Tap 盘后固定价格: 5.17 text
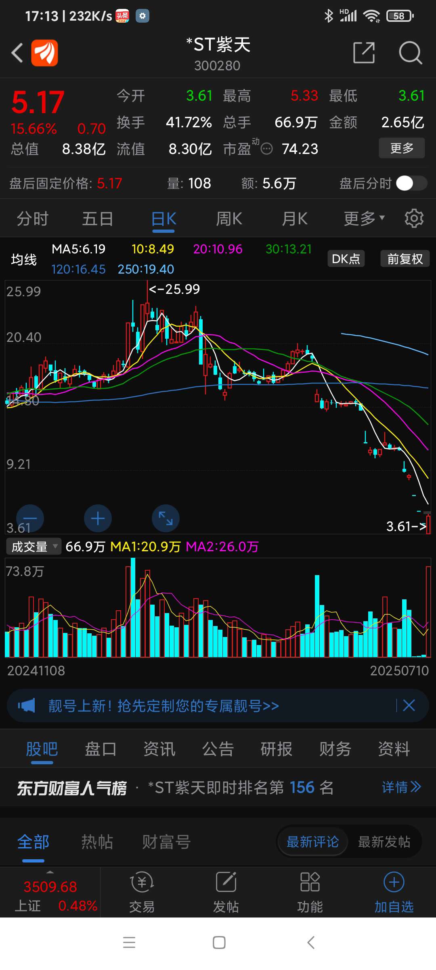 pyautogui.click(x=65, y=183)
